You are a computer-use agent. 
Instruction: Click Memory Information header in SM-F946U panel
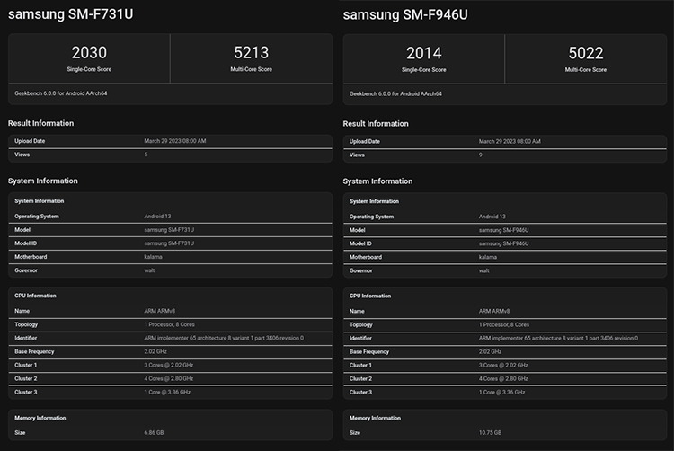375,418
